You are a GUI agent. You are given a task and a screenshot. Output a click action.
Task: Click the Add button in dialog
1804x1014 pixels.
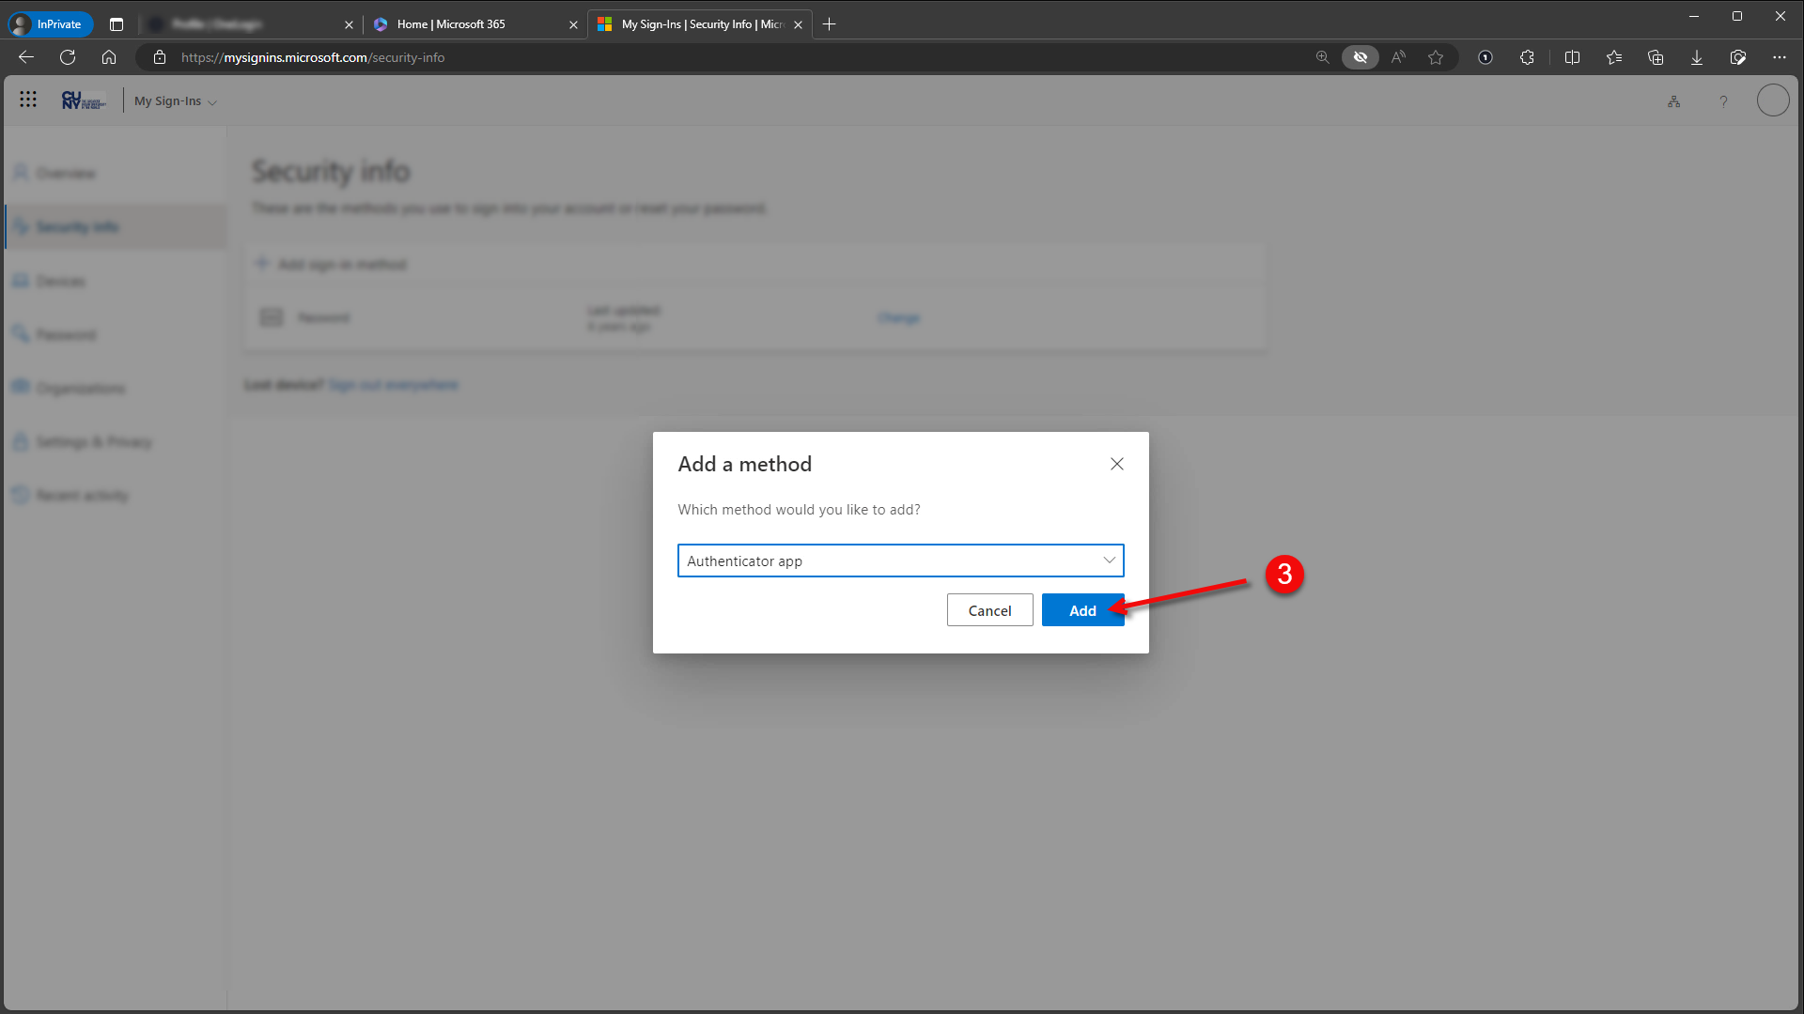tap(1082, 610)
